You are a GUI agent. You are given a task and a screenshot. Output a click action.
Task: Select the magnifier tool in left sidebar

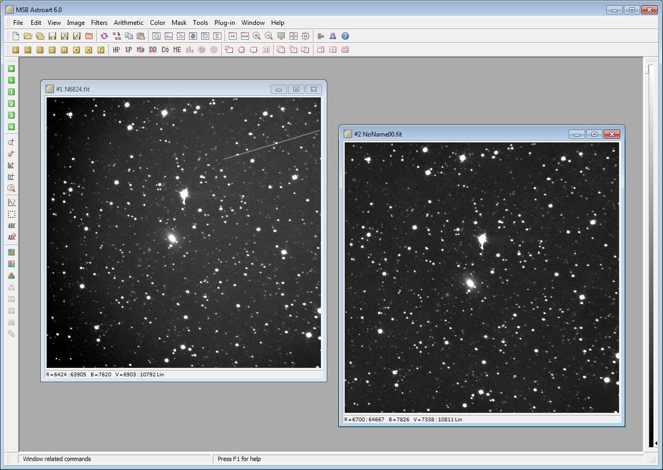coord(11,188)
